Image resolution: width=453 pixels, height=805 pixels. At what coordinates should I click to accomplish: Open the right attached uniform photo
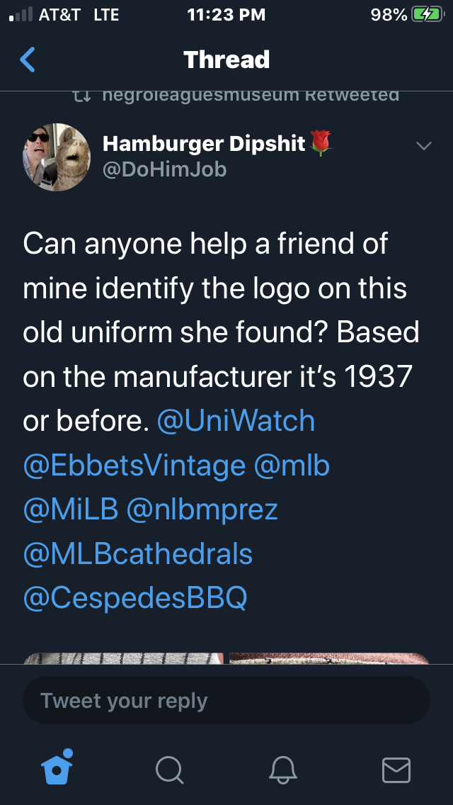[329, 658]
